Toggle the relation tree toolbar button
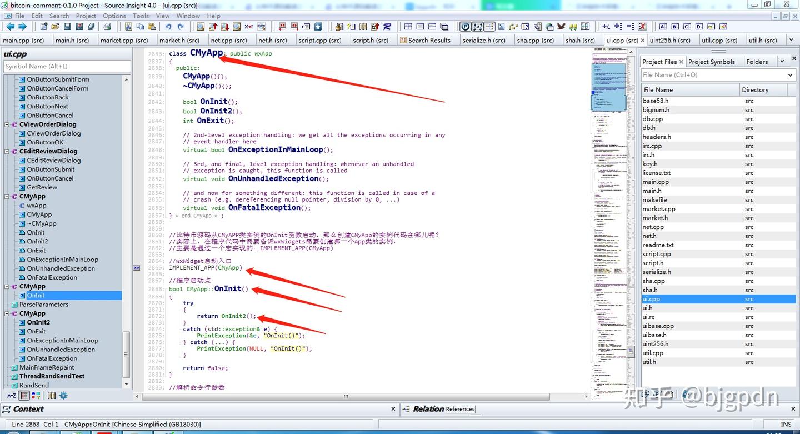Viewport: 800px width, 434px height. [489, 27]
